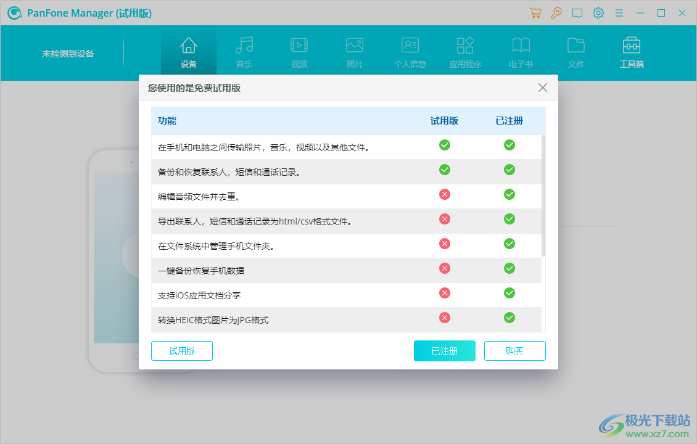Select text 一键备份恢复手机数据

pyautogui.click(x=201, y=271)
